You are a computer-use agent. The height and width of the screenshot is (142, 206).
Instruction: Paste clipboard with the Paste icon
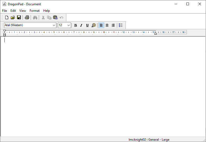55,18
